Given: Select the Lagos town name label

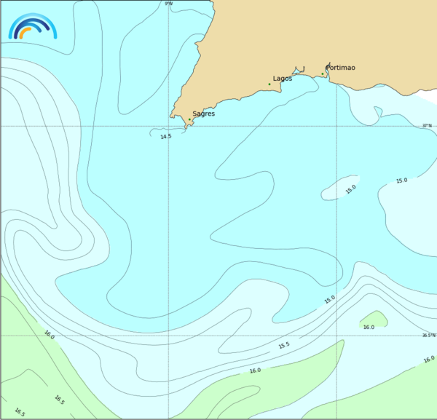Looking at the screenshot, I should pyautogui.click(x=283, y=78).
